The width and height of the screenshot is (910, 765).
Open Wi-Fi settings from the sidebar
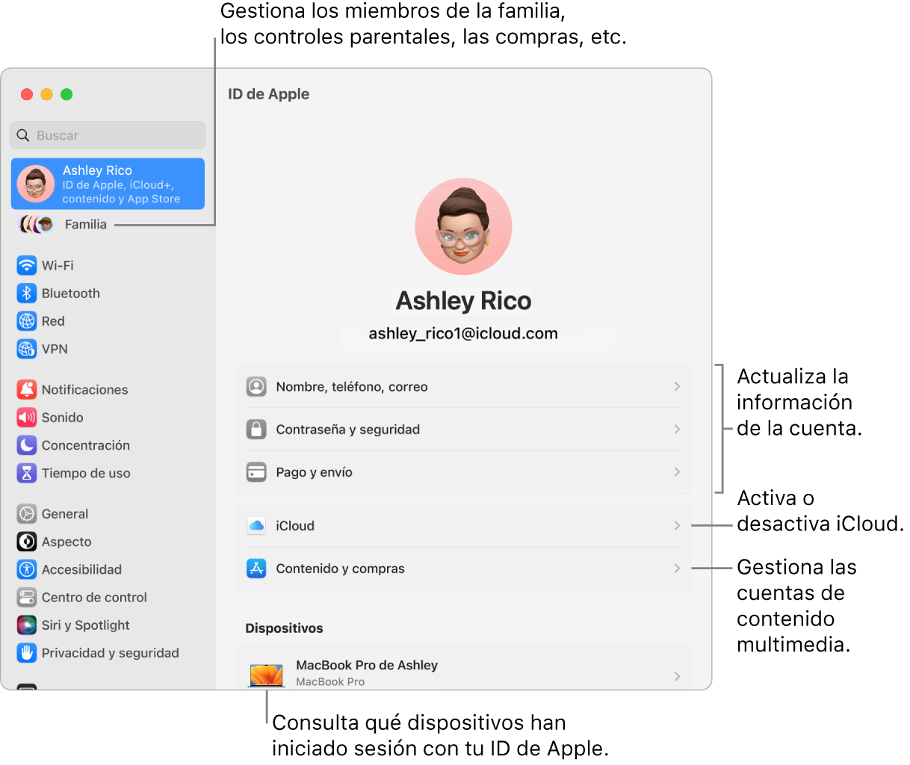coord(27,265)
